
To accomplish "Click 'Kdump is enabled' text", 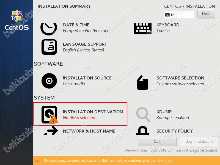I will pos(173,118).
